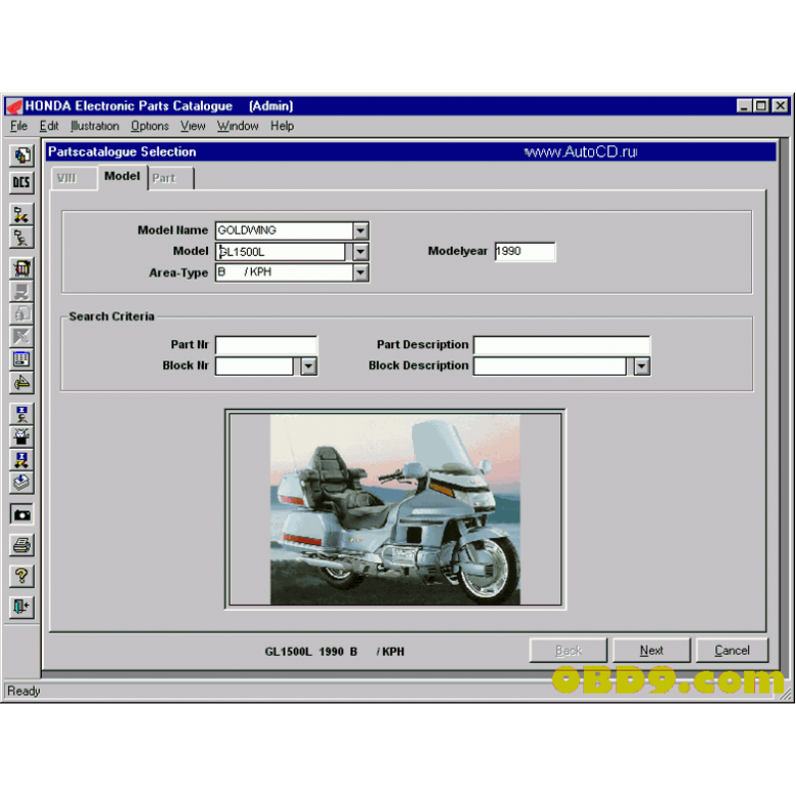Open the Window menu
This screenshot has width=796, height=796.
pyautogui.click(x=238, y=126)
